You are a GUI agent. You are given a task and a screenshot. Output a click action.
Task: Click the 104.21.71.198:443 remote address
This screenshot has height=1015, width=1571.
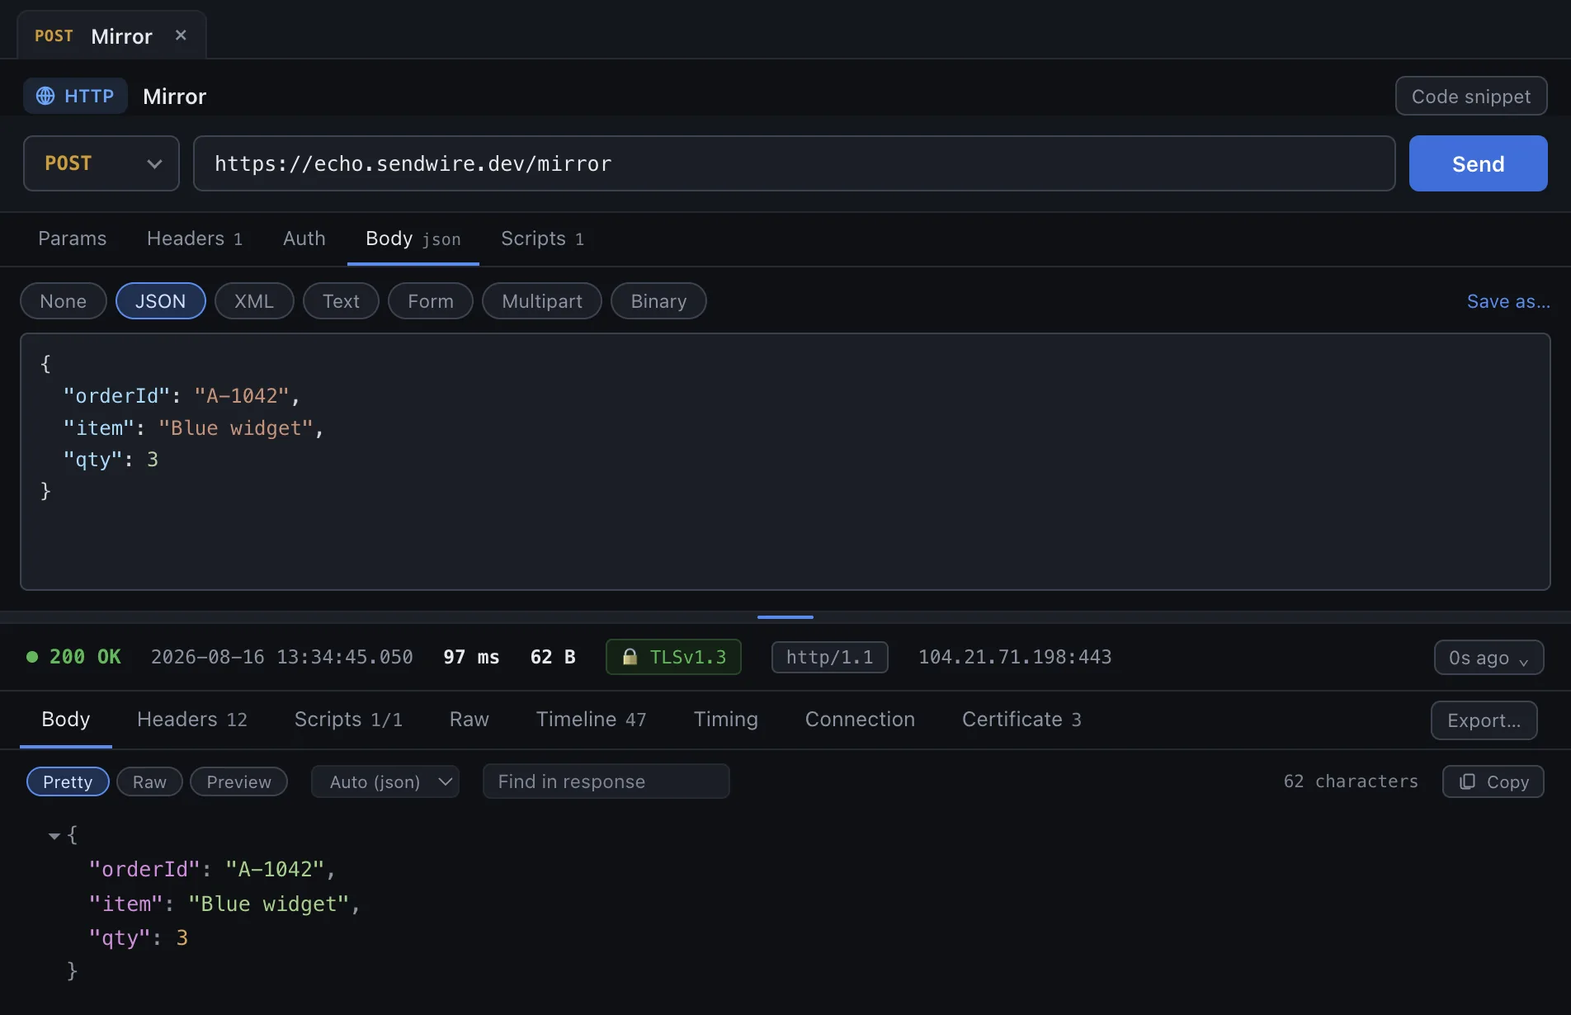click(x=1015, y=657)
